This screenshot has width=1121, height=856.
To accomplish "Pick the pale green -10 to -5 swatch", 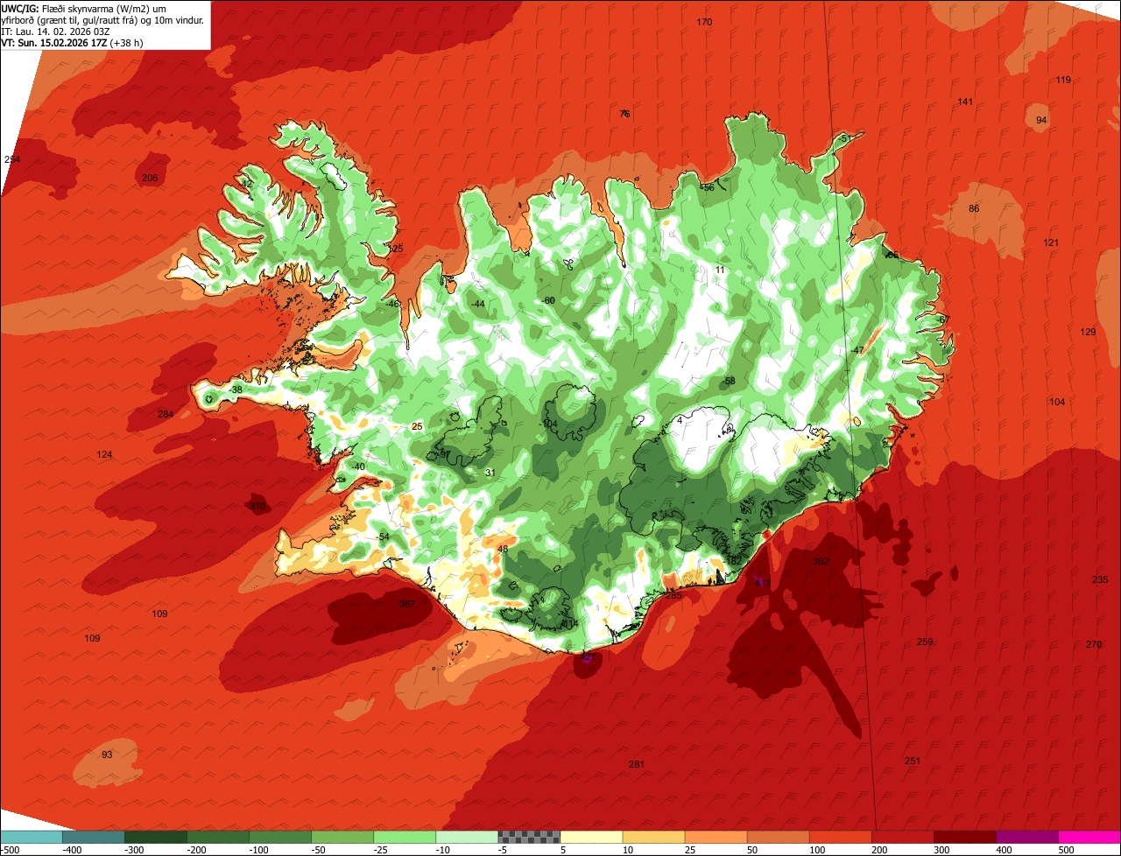I will pos(467,837).
